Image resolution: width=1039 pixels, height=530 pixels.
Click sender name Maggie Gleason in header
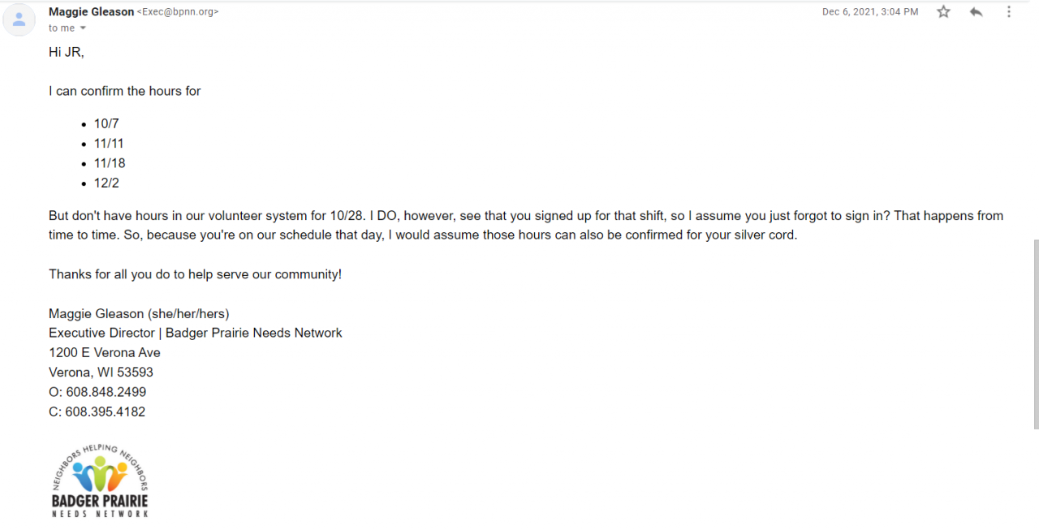pyautogui.click(x=91, y=12)
